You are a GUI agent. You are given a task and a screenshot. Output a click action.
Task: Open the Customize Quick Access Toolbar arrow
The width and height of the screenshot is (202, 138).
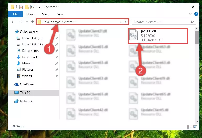point(39,7)
